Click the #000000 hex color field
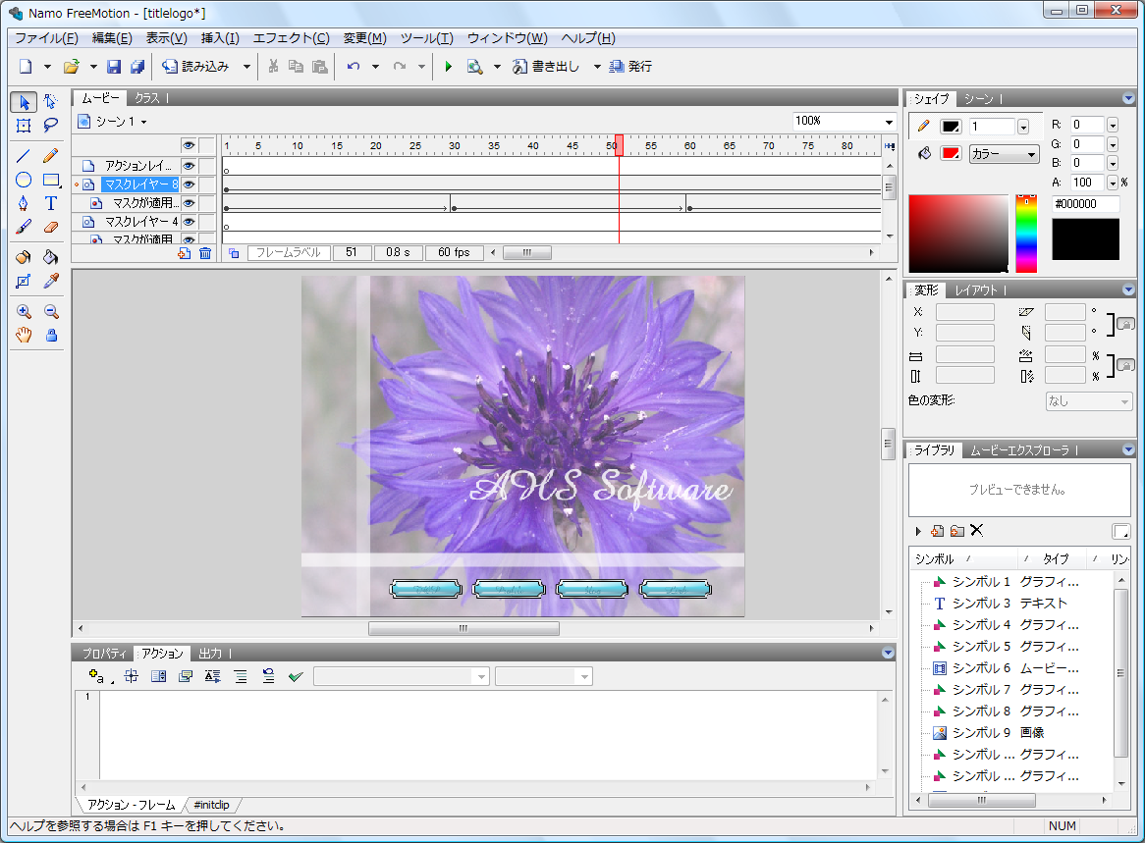Viewport: 1145px width, 843px height. (x=1086, y=203)
